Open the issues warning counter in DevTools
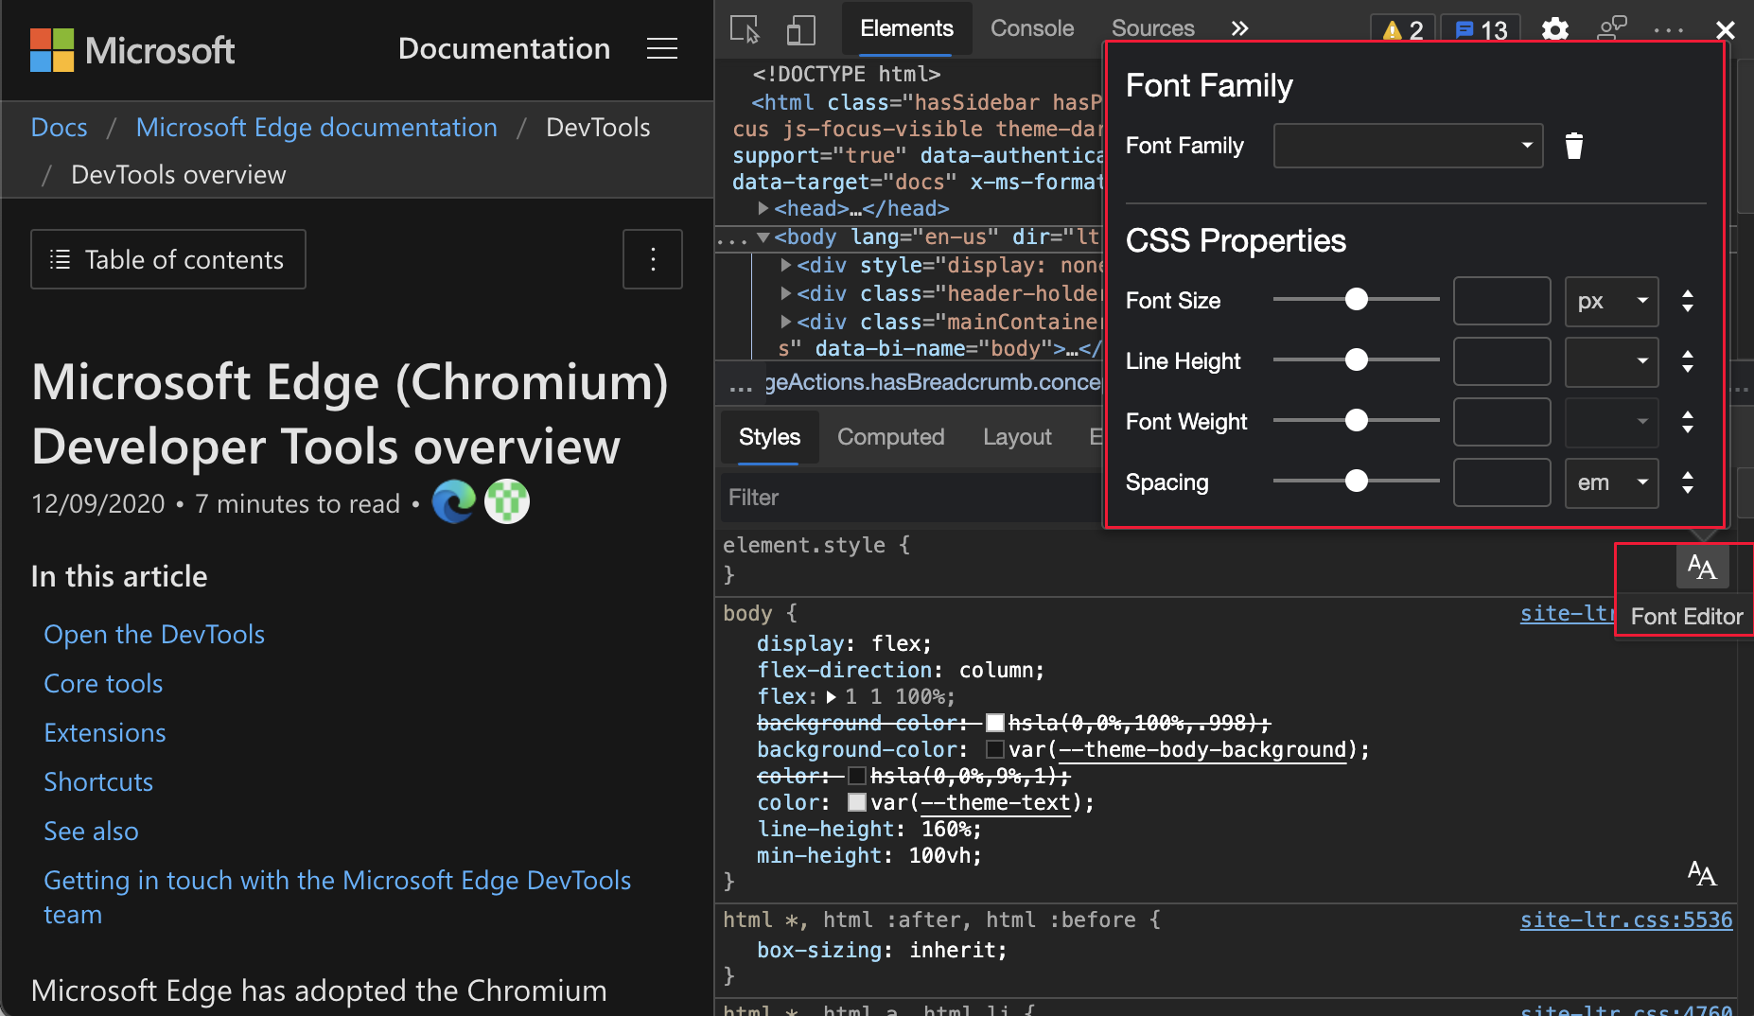Screen dimensions: 1754x1016 (x=1400, y=28)
